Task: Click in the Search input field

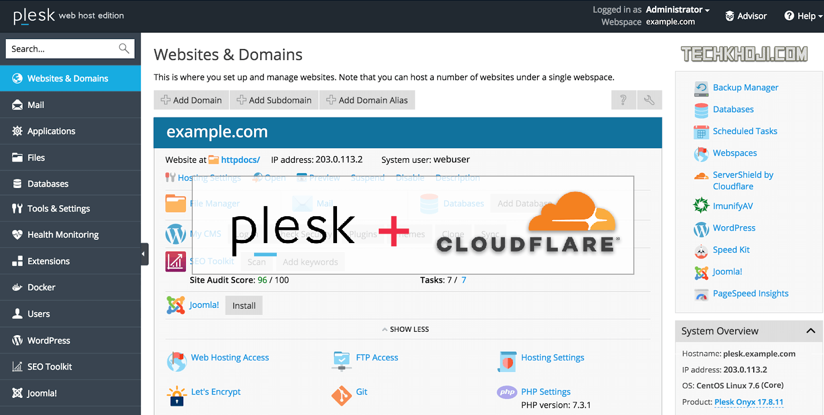Action: [70, 49]
